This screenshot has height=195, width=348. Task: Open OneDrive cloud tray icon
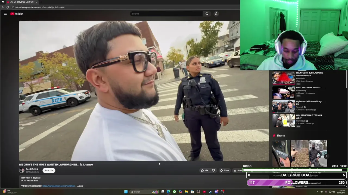click(322, 192)
